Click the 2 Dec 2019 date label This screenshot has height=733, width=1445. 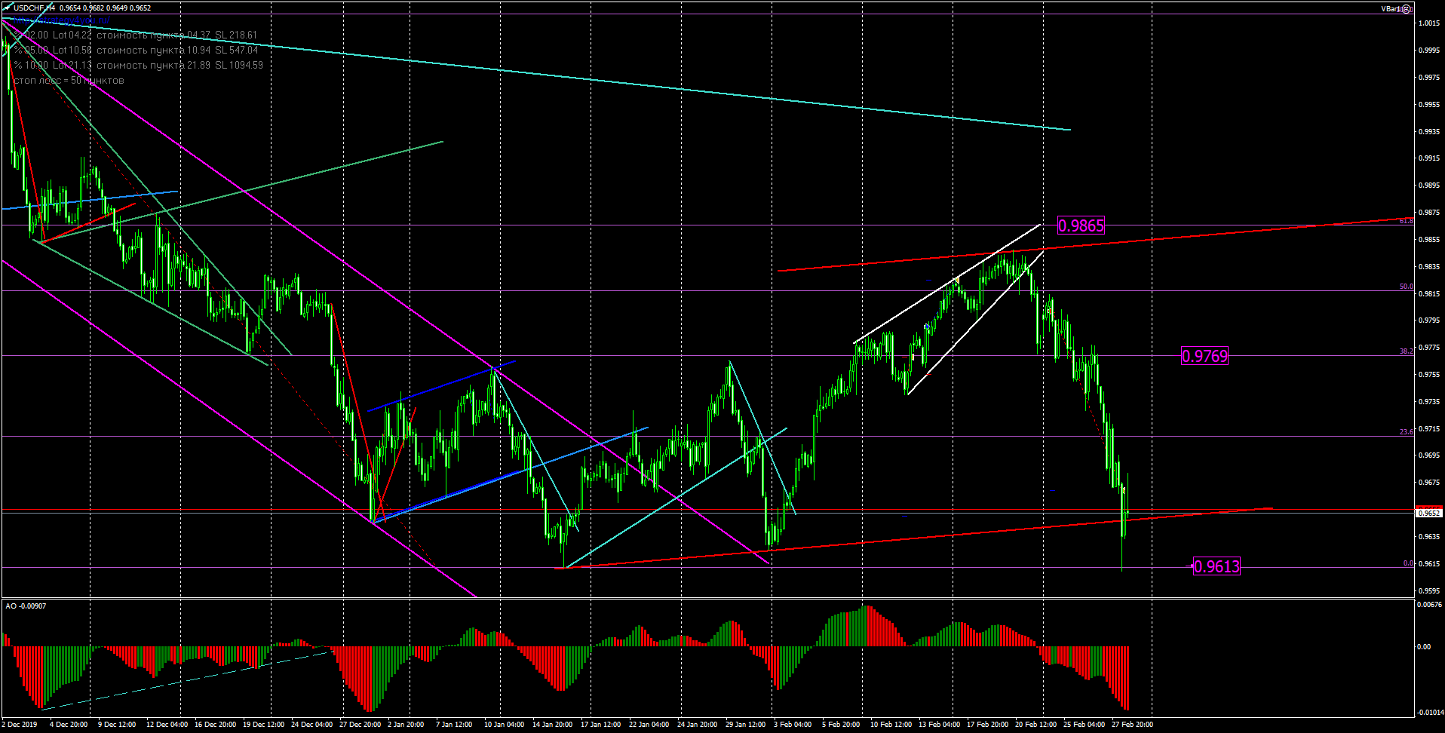point(20,725)
